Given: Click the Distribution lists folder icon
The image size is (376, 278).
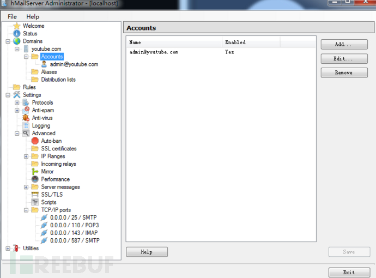Looking at the screenshot, I should point(35,80).
